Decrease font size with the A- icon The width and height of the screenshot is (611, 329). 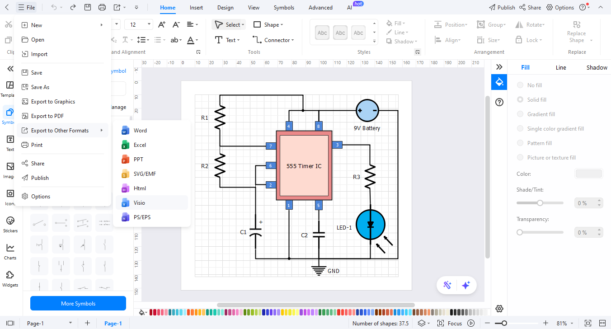click(176, 25)
